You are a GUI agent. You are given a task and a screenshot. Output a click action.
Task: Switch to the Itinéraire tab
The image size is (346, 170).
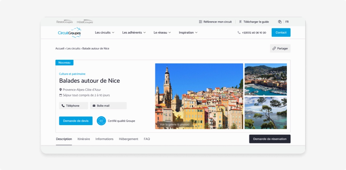pyautogui.click(x=84, y=139)
